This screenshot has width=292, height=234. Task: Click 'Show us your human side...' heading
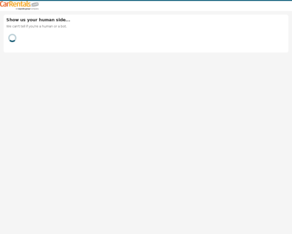click(38, 20)
